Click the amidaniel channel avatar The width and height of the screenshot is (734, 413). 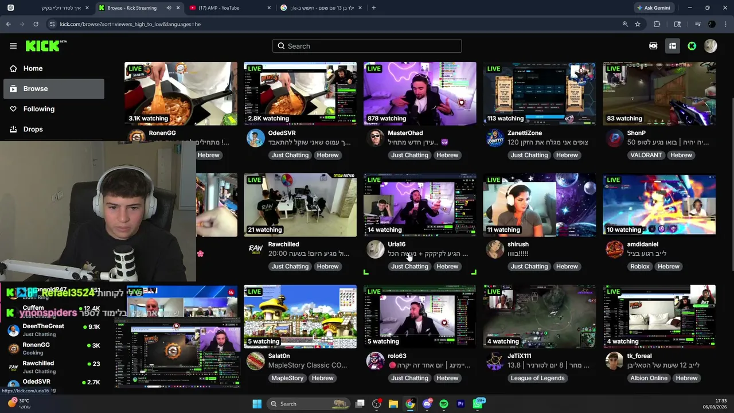615,250
